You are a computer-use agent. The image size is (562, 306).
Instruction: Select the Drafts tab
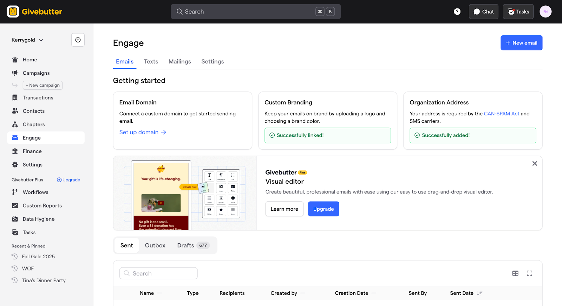[x=193, y=245]
